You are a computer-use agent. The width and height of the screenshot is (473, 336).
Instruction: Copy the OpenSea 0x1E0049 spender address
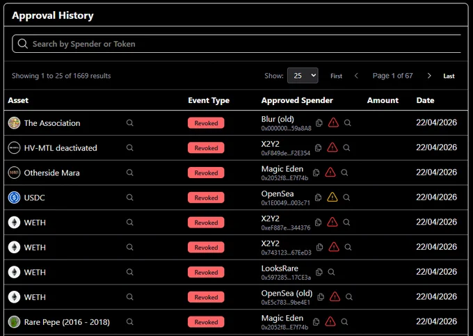pyautogui.click(x=318, y=198)
